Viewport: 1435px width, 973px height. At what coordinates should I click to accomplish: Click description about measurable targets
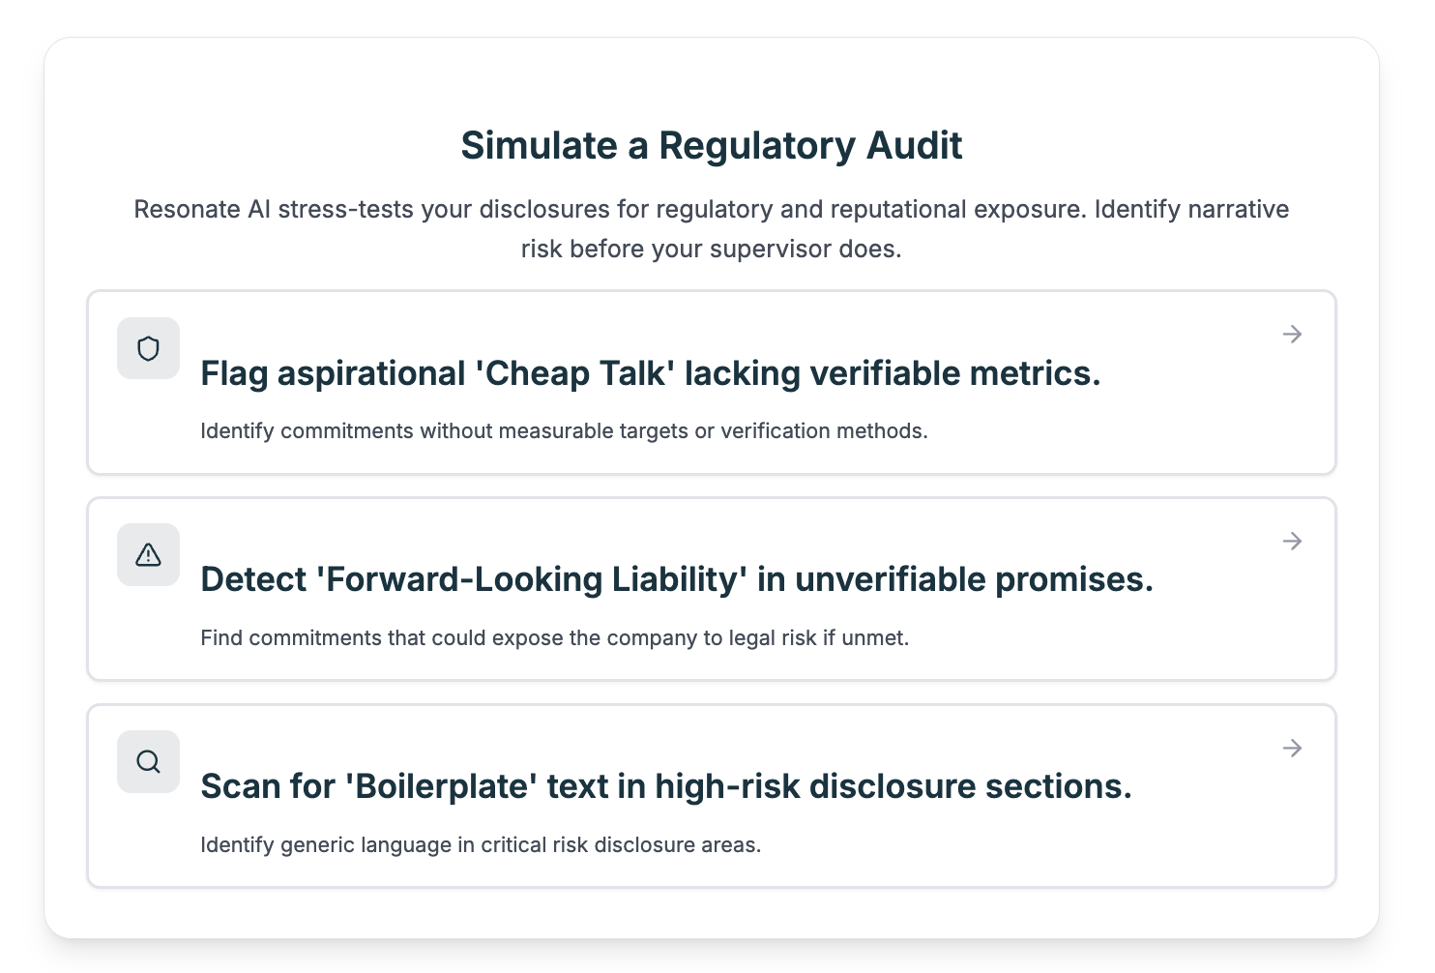click(564, 431)
